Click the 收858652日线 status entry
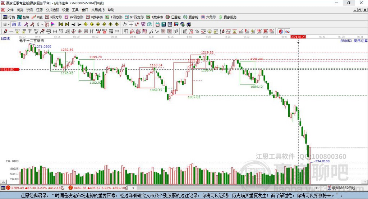The image size is (368, 199). [x=344, y=188]
